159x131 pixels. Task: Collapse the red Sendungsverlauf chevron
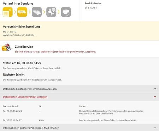coord(155,97)
